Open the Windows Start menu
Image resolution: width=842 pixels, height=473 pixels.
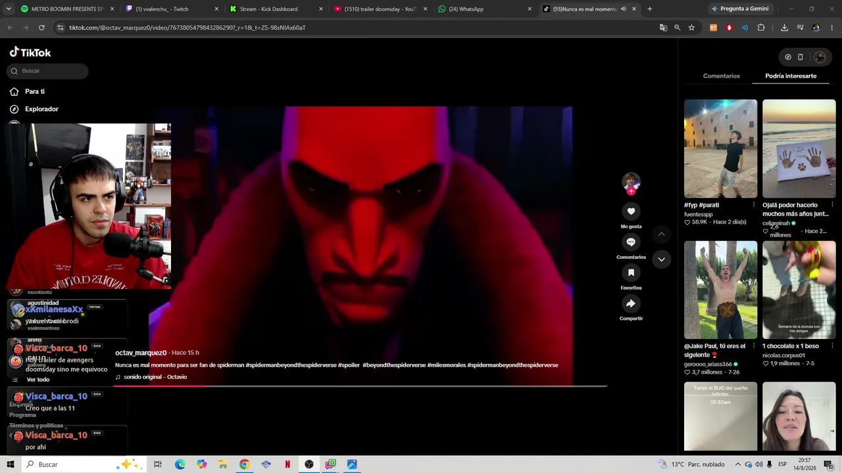pyautogui.click(x=11, y=464)
